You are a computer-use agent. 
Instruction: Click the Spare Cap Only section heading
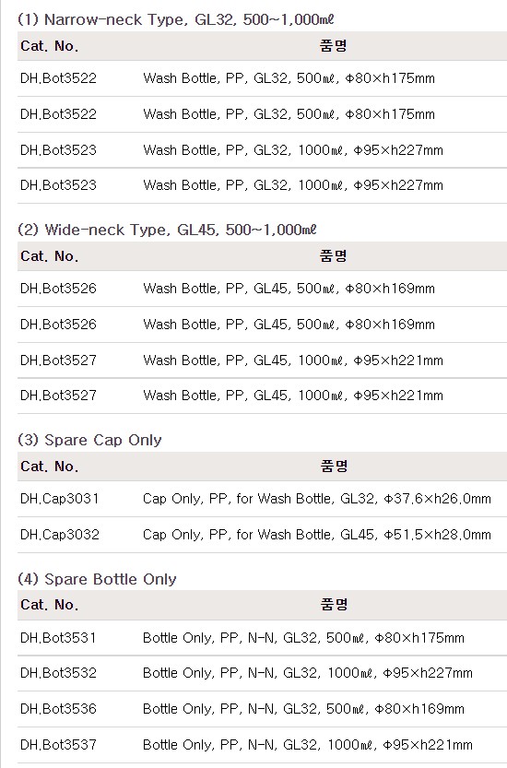(89, 440)
